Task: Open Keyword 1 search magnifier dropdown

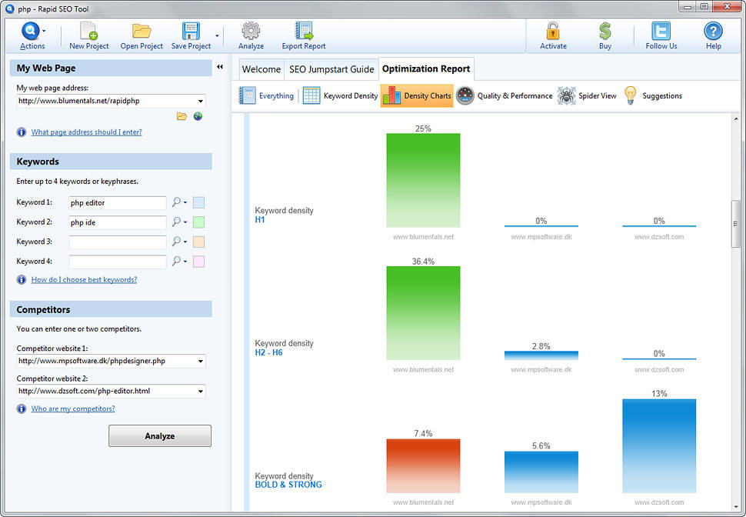Action: click(179, 203)
